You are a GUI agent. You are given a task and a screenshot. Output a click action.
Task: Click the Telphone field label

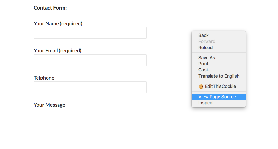(x=44, y=78)
